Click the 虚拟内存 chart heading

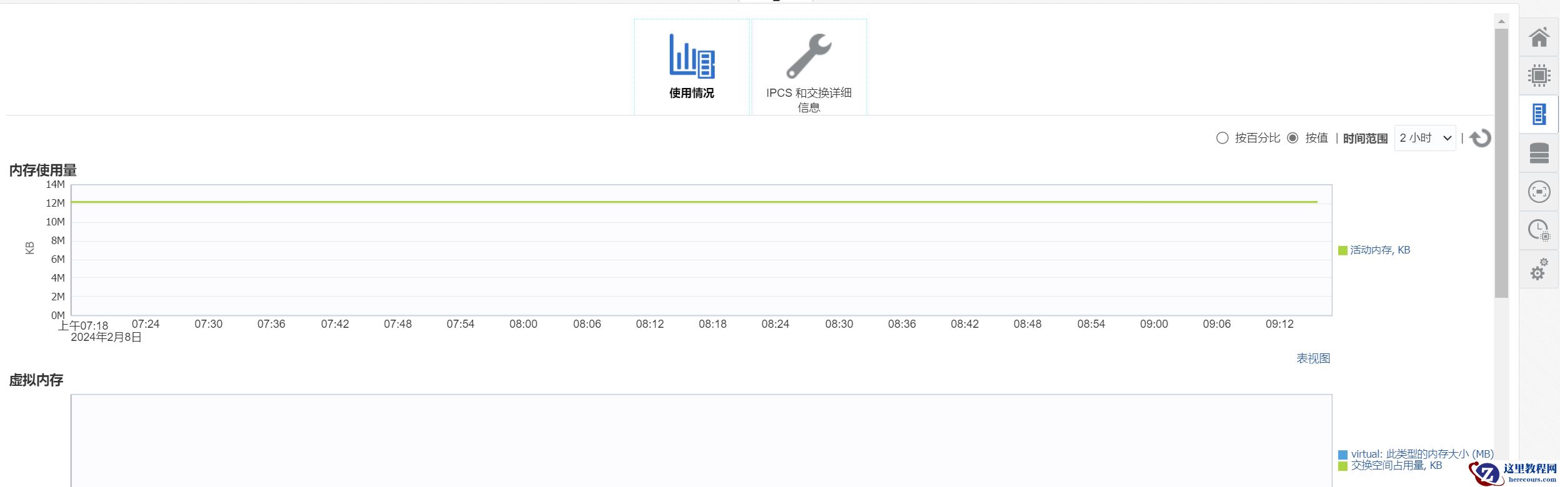[x=36, y=380]
